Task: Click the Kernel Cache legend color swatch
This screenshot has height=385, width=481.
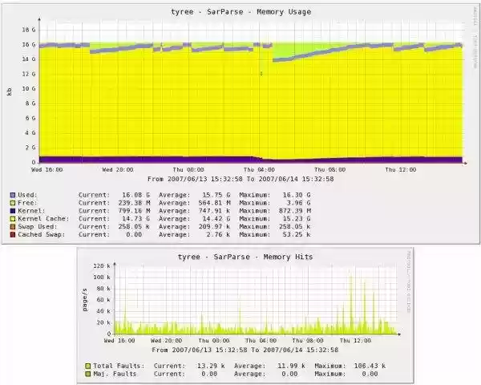Action: click(13, 219)
